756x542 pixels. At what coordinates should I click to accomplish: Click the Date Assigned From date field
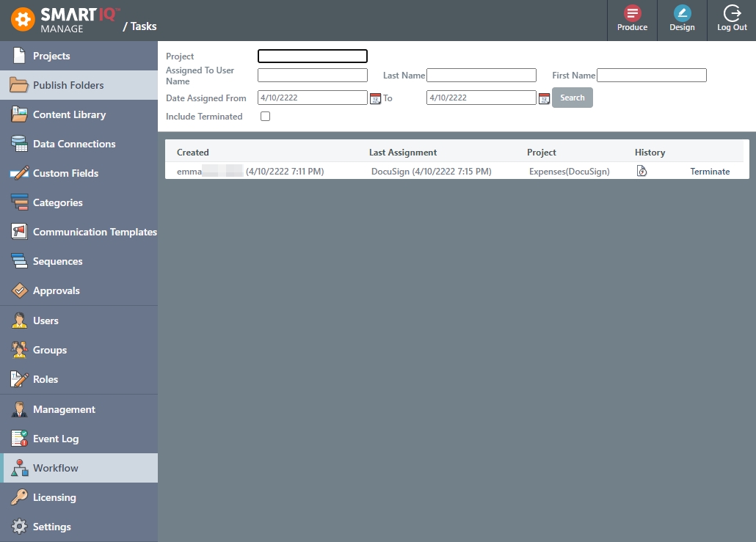[x=313, y=98]
